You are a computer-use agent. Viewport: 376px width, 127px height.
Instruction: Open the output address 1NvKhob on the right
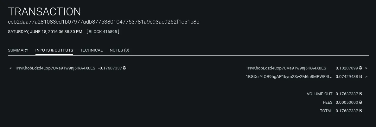[x=286, y=68]
